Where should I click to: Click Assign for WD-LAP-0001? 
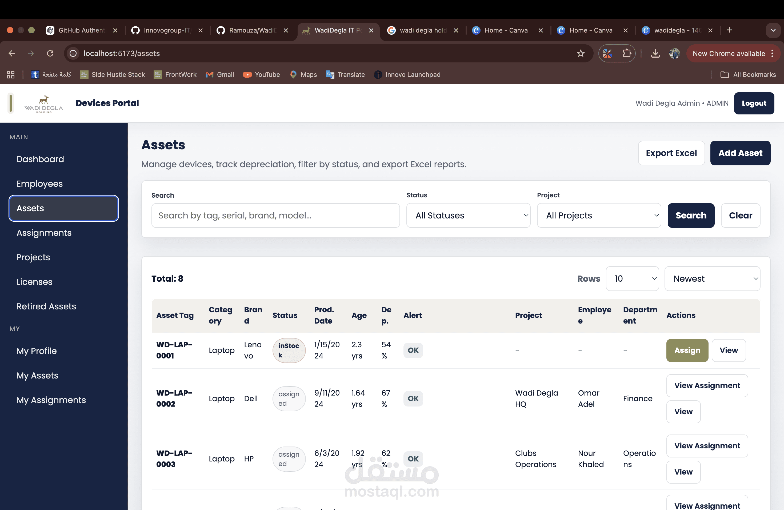687,350
